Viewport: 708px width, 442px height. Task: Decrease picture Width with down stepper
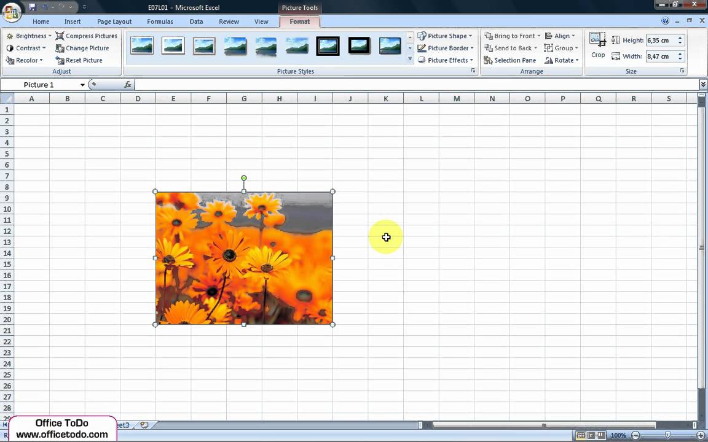point(680,59)
